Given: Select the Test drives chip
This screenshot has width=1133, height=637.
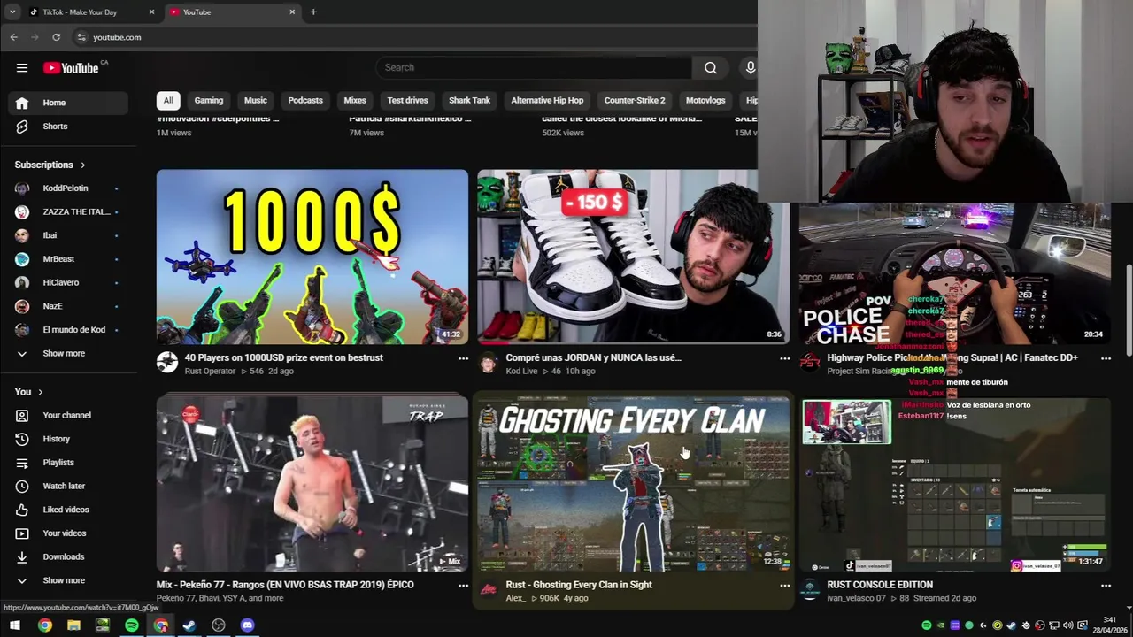Looking at the screenshot, I should 407,101.
